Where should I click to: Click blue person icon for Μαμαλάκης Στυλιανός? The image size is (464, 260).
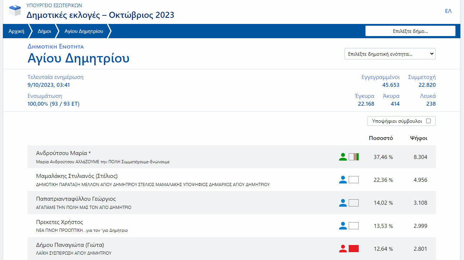tap(343, 180)
